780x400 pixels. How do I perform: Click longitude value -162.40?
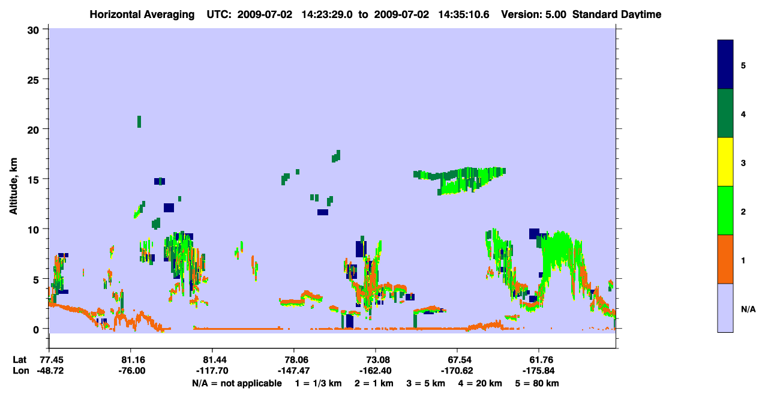tap(376, 371)
